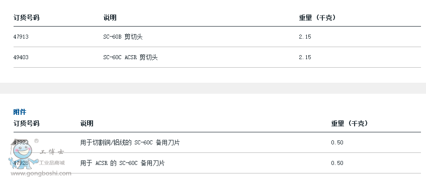Click the top 重量（千克）column header
426x183 pixels.
pyautogui.click(x=317, y=18)
